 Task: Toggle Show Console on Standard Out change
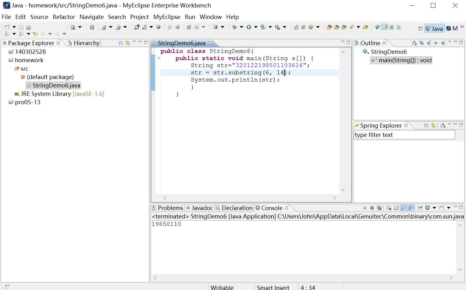(x=403, y=208)
